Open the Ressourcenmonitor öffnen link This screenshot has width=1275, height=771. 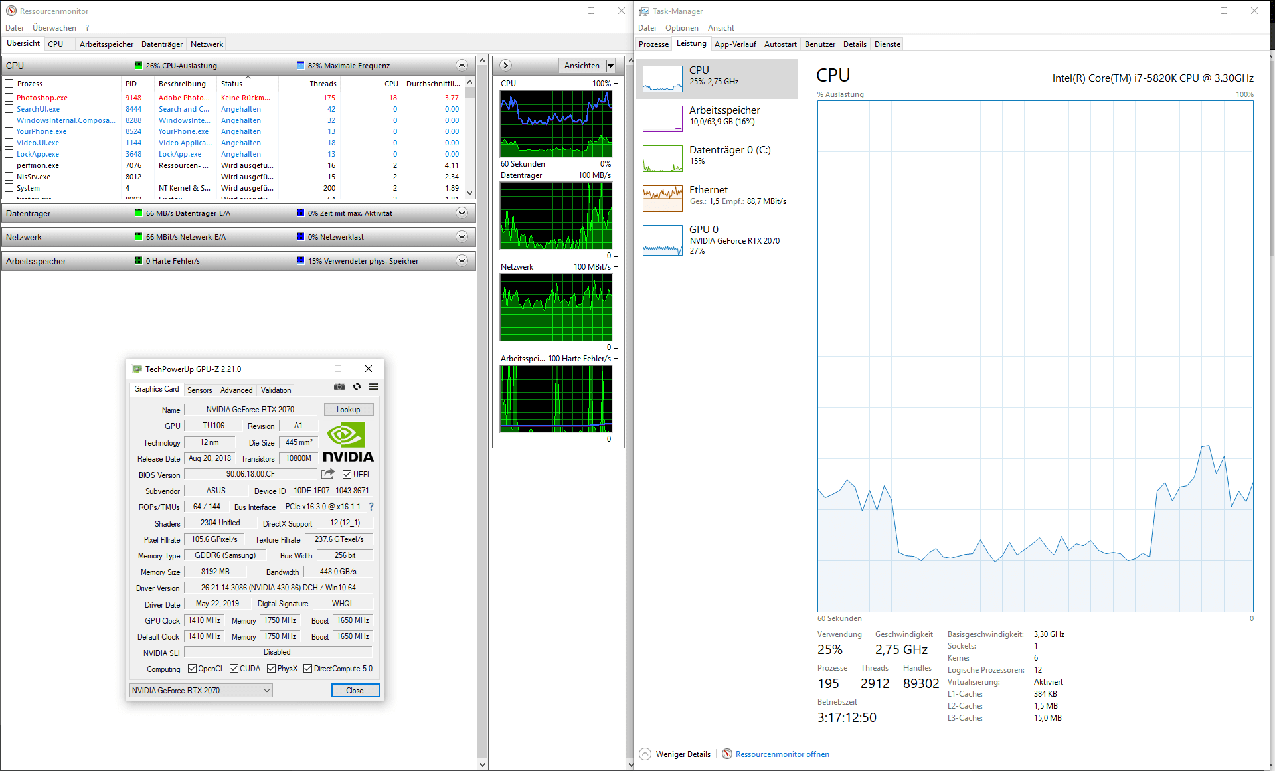[782, 754]
